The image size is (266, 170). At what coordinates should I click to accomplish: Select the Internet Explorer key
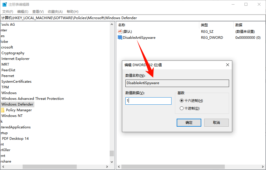[15, 59]
